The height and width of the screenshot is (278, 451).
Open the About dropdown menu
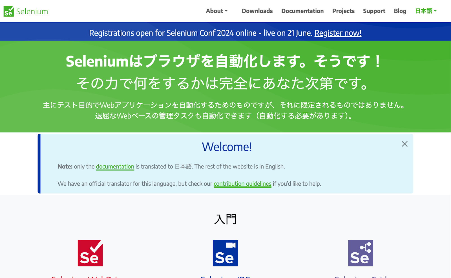tap(216, 11)
